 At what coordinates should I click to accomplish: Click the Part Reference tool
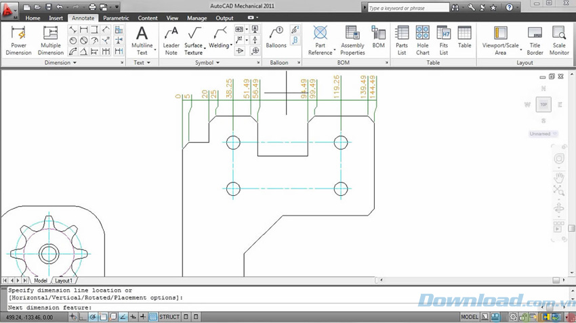click(320, 41)
